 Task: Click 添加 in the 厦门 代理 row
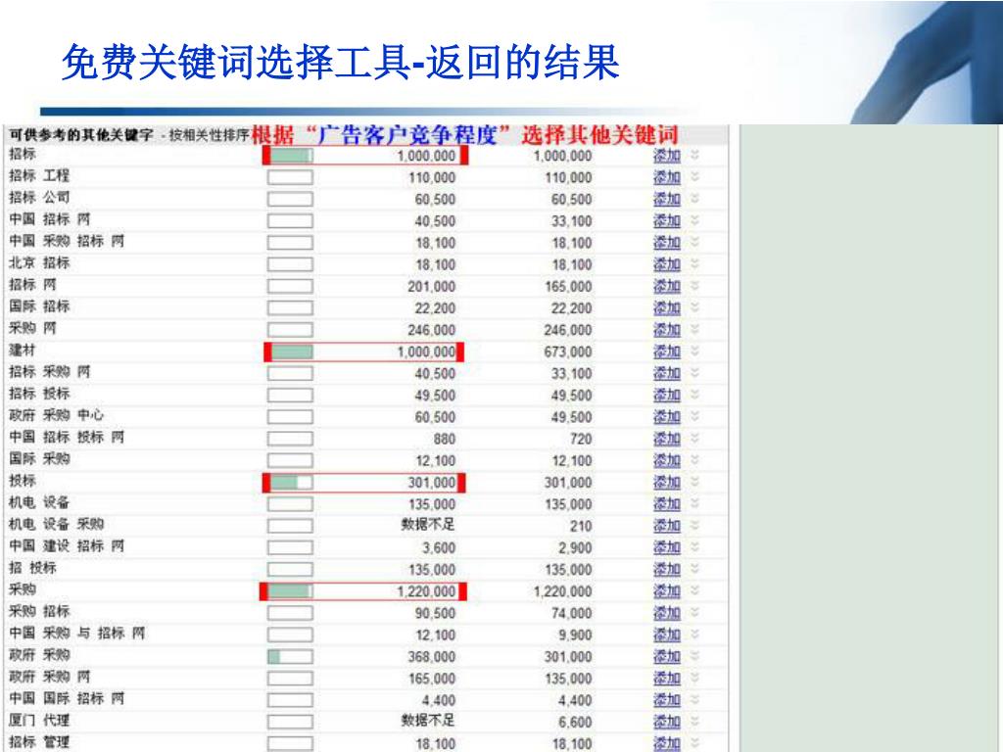(666, 722)
